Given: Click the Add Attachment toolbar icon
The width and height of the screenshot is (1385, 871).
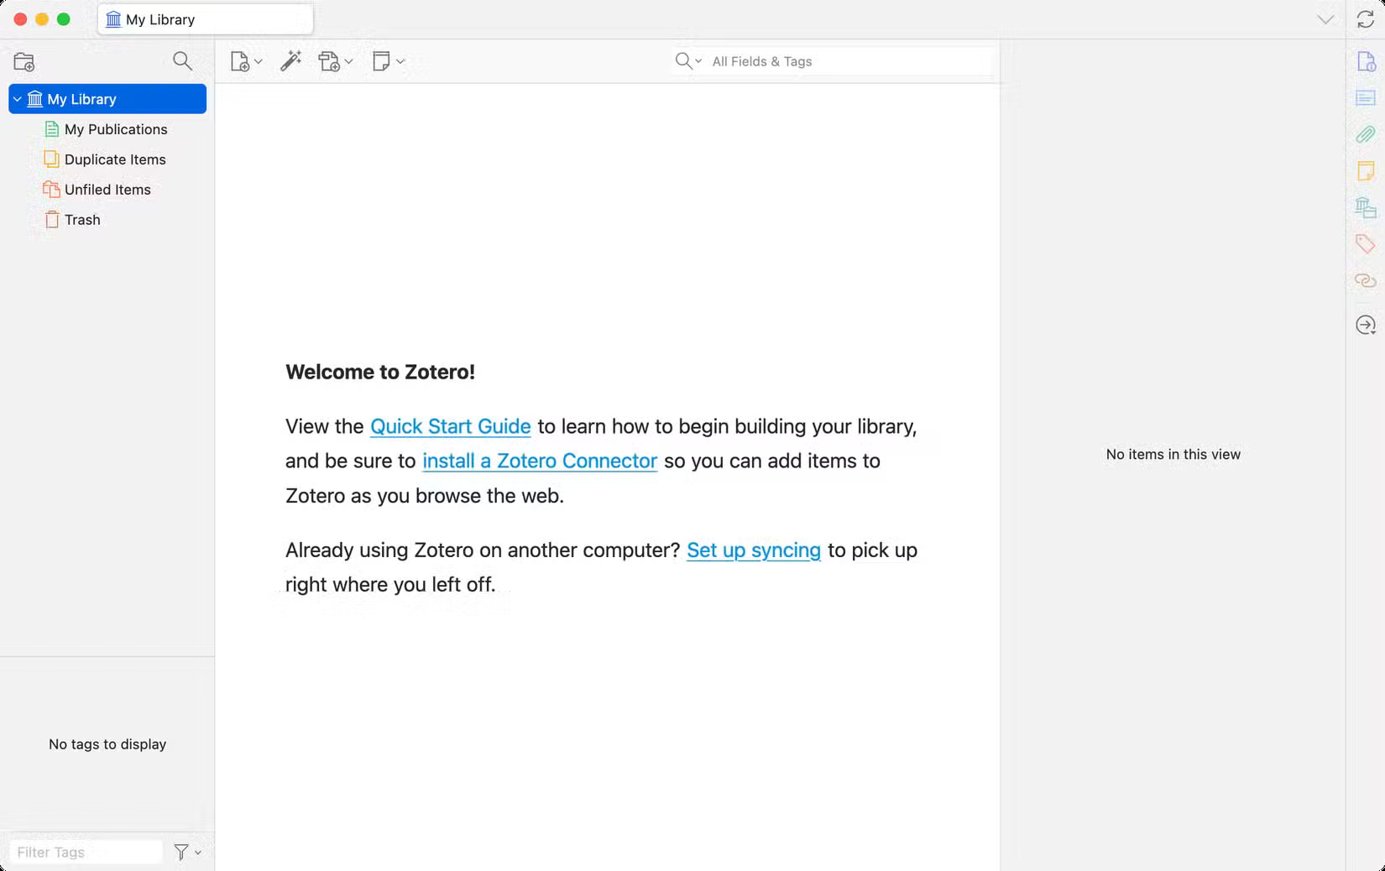Looking at the screenshot, I should 329,61.
